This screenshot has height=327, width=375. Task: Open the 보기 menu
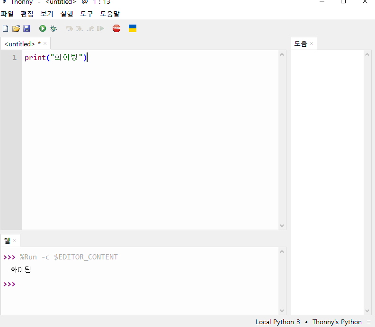click(x=46, y=14)
